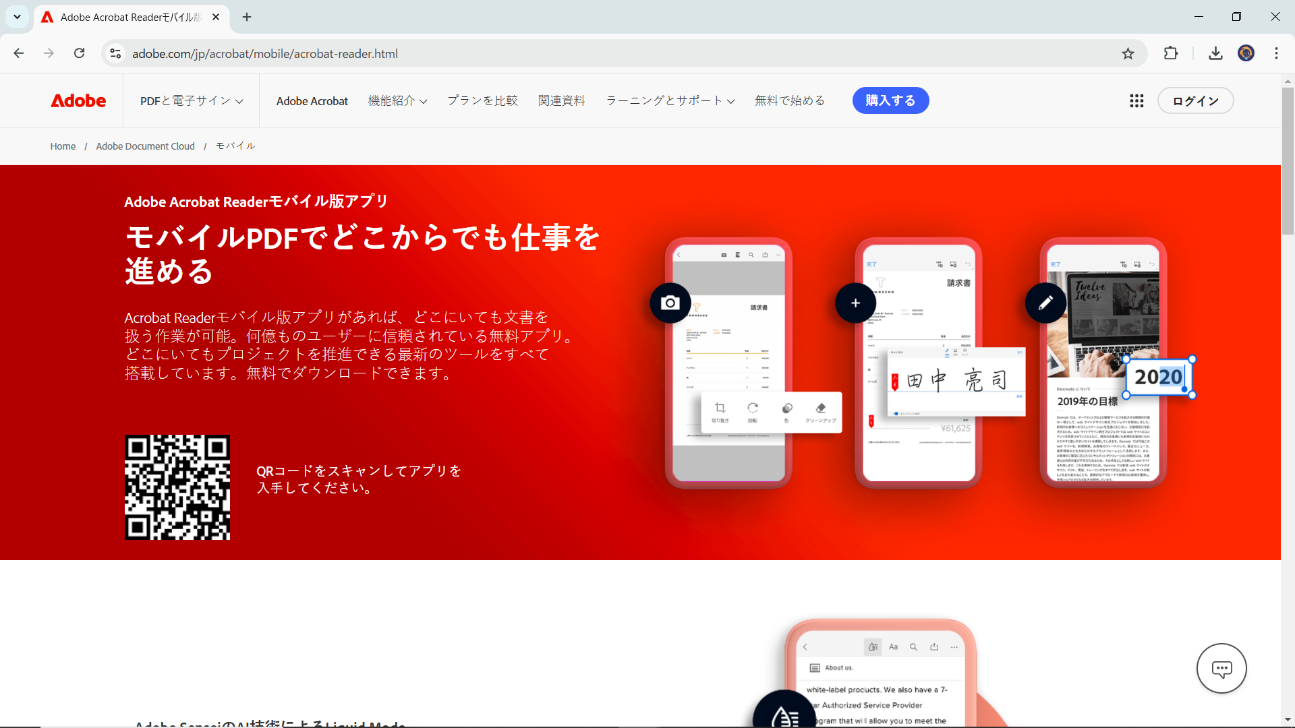Click the page vertical scrollbar thumb
The image size is (1295, 728).
(1288, 160)
